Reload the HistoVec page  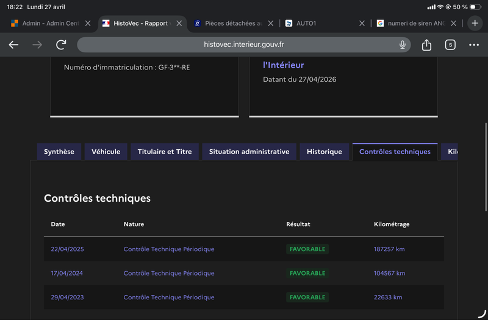tap(61, 44)
